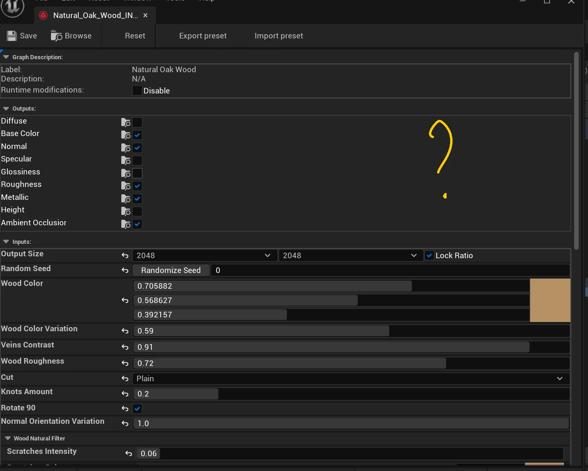The height and width of the screenshot is (471, 588).
Task: Browse to the Specular output asset
Action: pyautogui.click(x=125, y=160)
